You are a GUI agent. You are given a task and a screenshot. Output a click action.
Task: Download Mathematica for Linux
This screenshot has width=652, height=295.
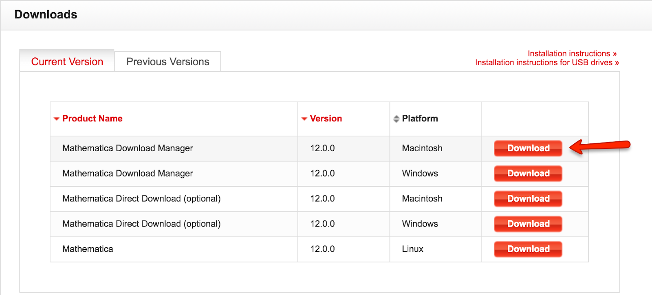pos(528,249)
